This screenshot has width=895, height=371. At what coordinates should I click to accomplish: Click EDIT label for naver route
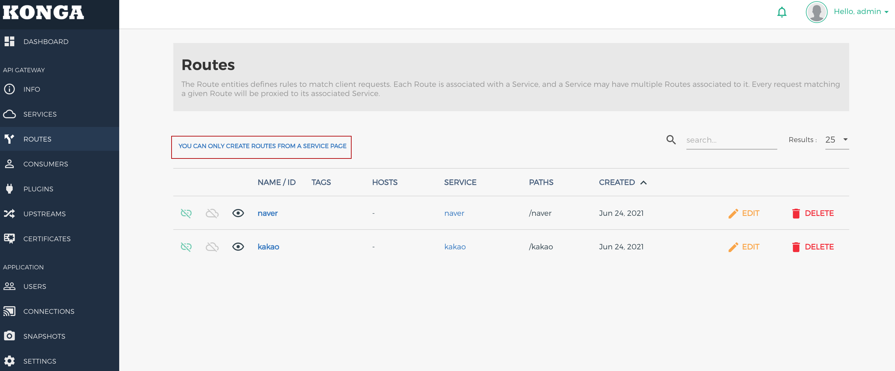click(750, 213)
